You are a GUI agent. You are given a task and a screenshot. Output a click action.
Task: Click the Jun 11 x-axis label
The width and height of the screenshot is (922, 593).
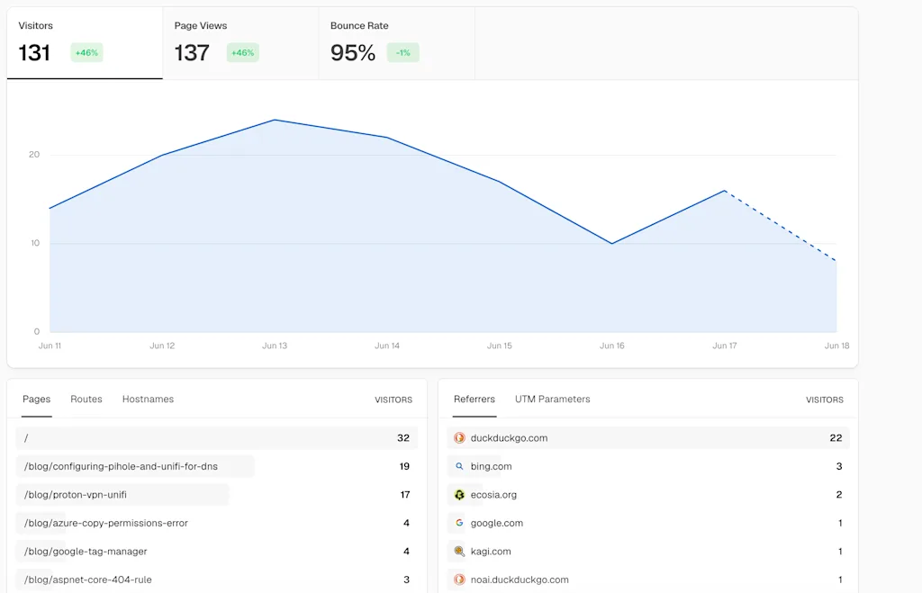50,346
